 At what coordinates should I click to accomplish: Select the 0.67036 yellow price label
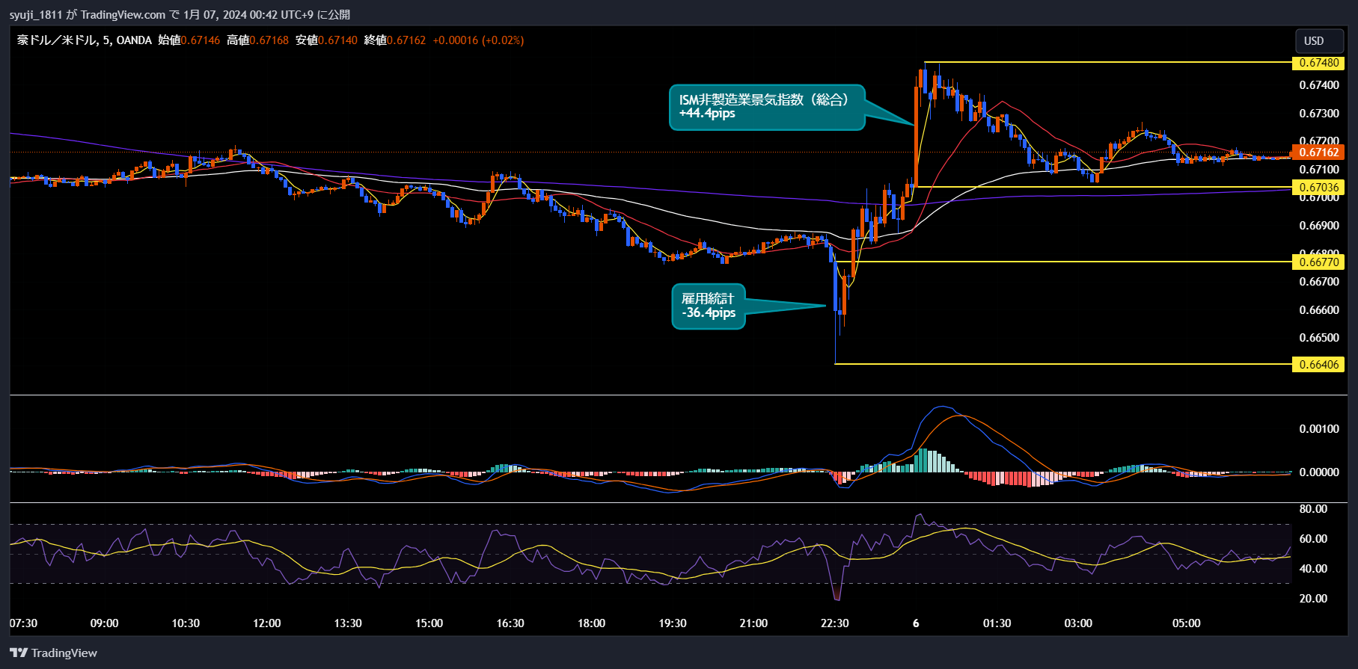coord(1318,188)
